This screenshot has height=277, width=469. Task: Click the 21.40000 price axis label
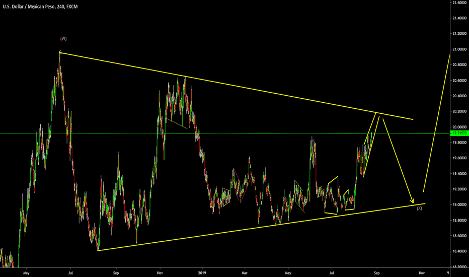[459, 18]
